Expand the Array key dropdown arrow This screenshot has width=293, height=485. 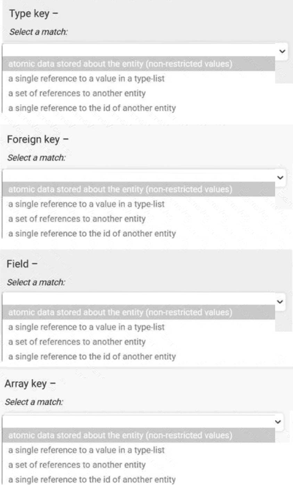[277, 422]
